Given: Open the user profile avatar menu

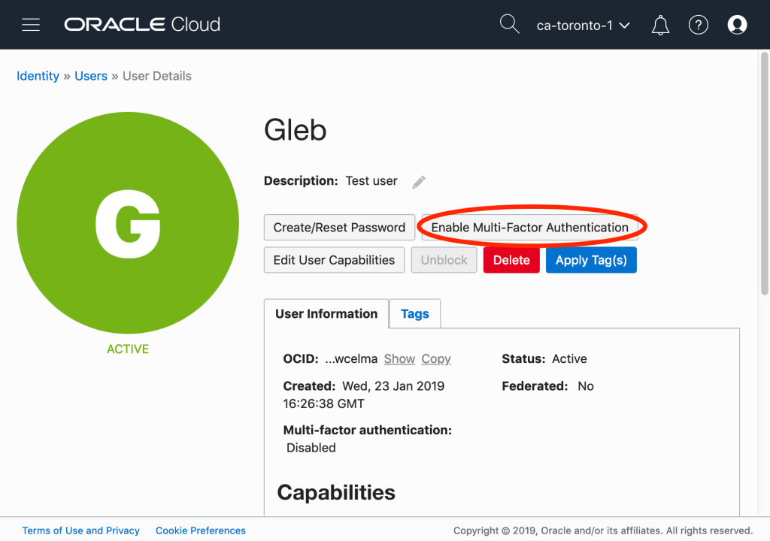Looking at the screenshot, I should click(737, 25).
